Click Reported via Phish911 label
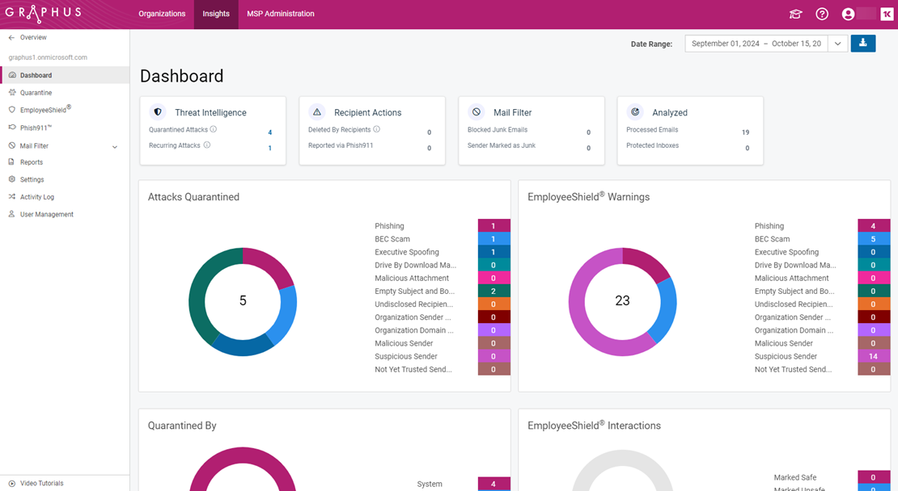This screenshot has width=898, height=491. point(340,145)
